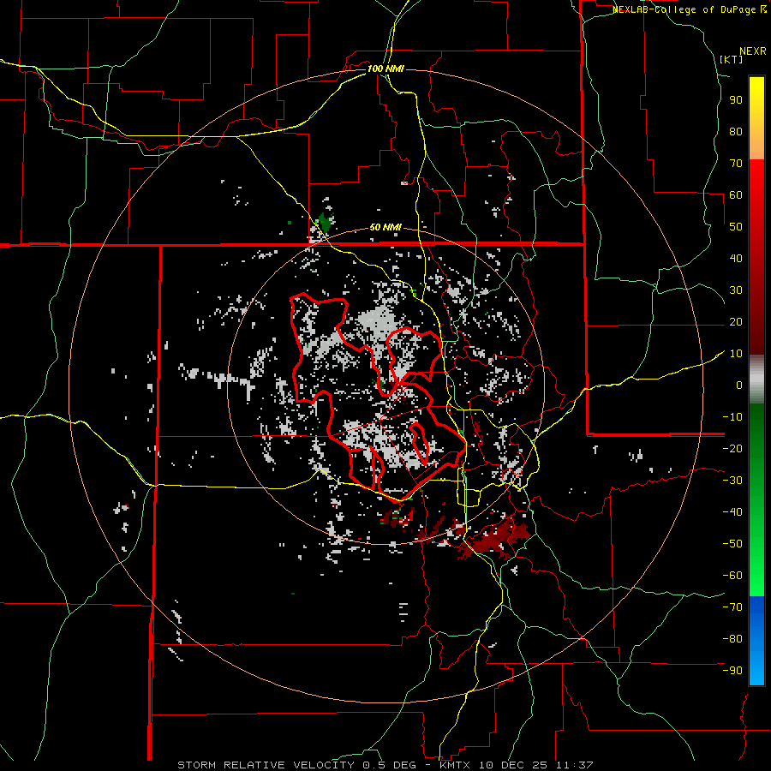Click the green echo blob near 50 NMI label

click(x=324, y=224)
